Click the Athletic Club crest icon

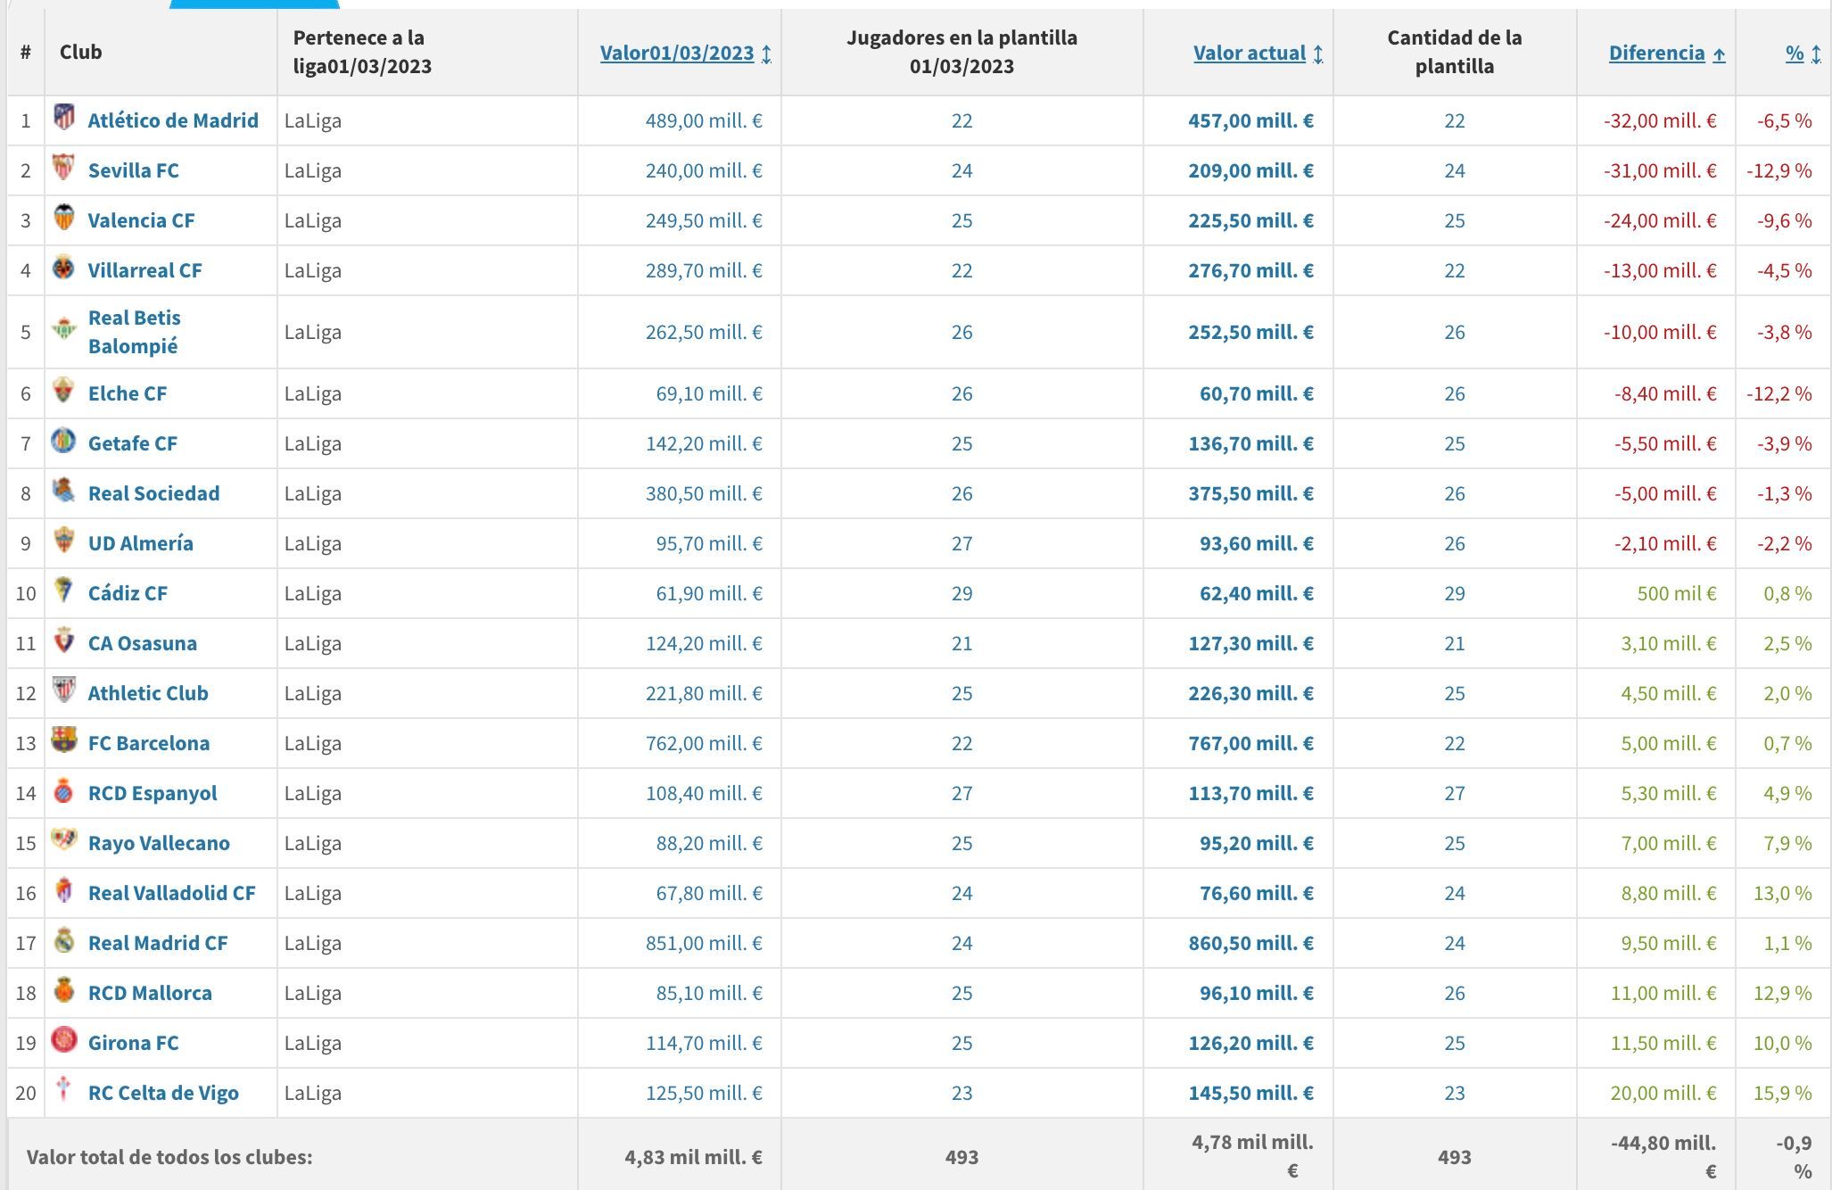coord(63,690)
